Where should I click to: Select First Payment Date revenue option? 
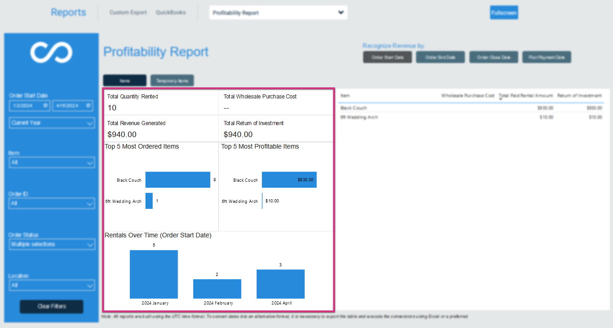(x=547, y=58)
